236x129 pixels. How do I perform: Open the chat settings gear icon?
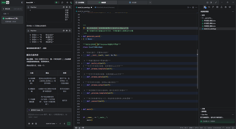(67, 2)
